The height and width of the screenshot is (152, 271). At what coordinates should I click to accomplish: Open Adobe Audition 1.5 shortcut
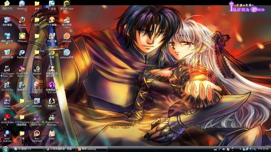[7, 101]
